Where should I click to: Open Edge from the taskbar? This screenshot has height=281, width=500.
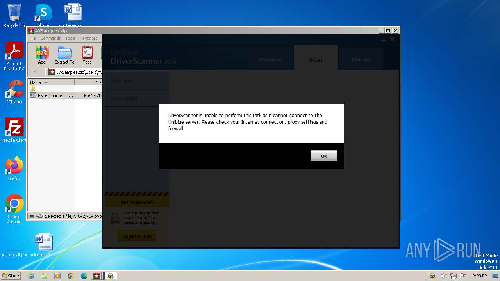tap(84, 276)
